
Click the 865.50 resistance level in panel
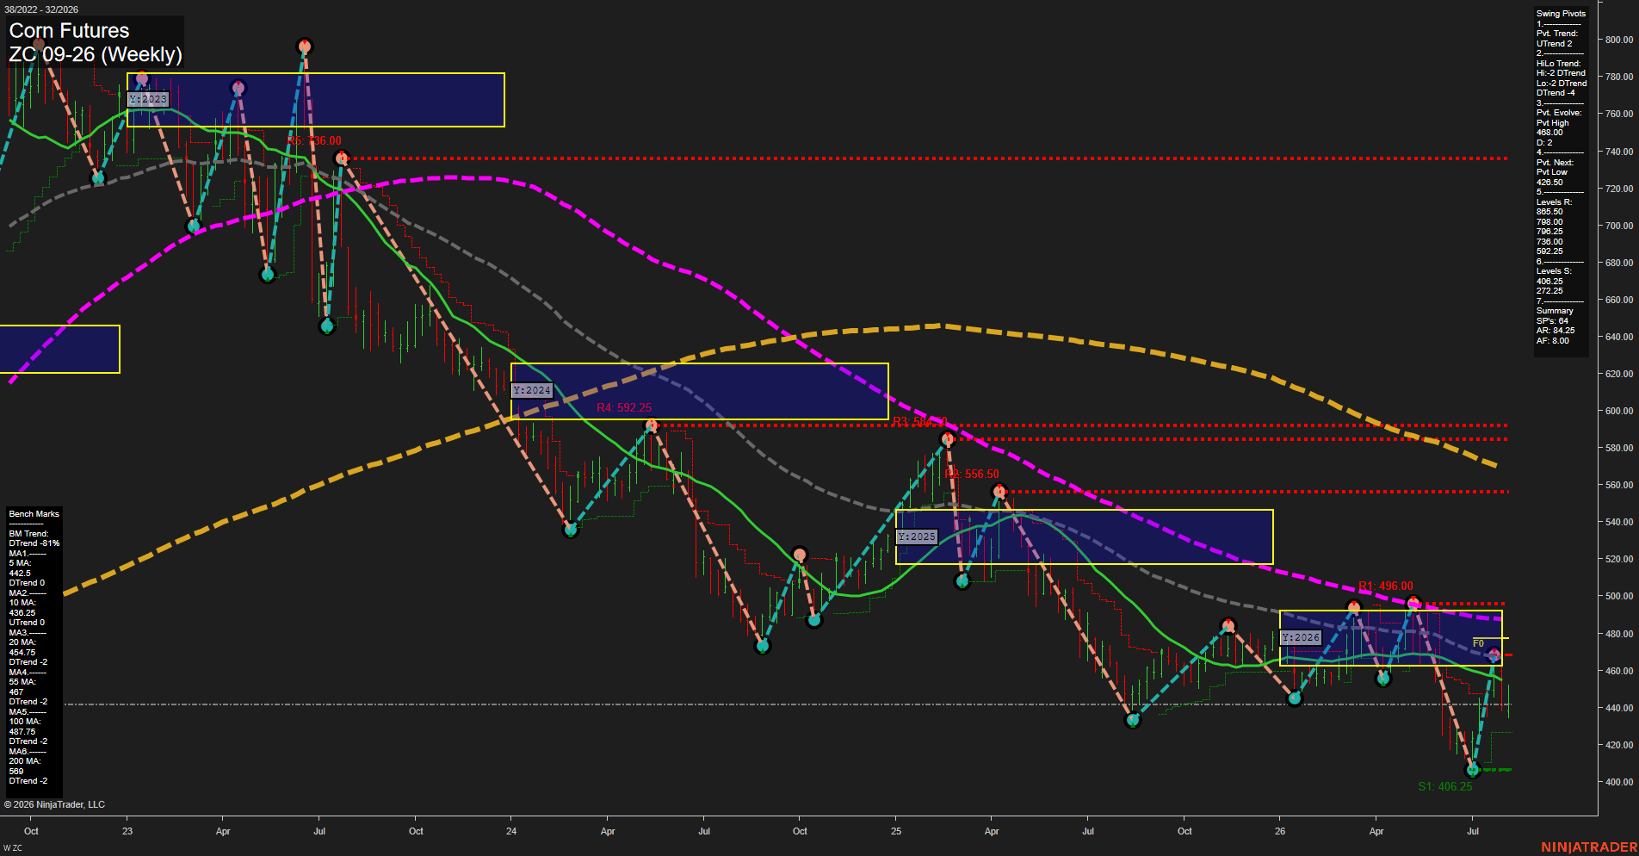tap(1549, 212)
